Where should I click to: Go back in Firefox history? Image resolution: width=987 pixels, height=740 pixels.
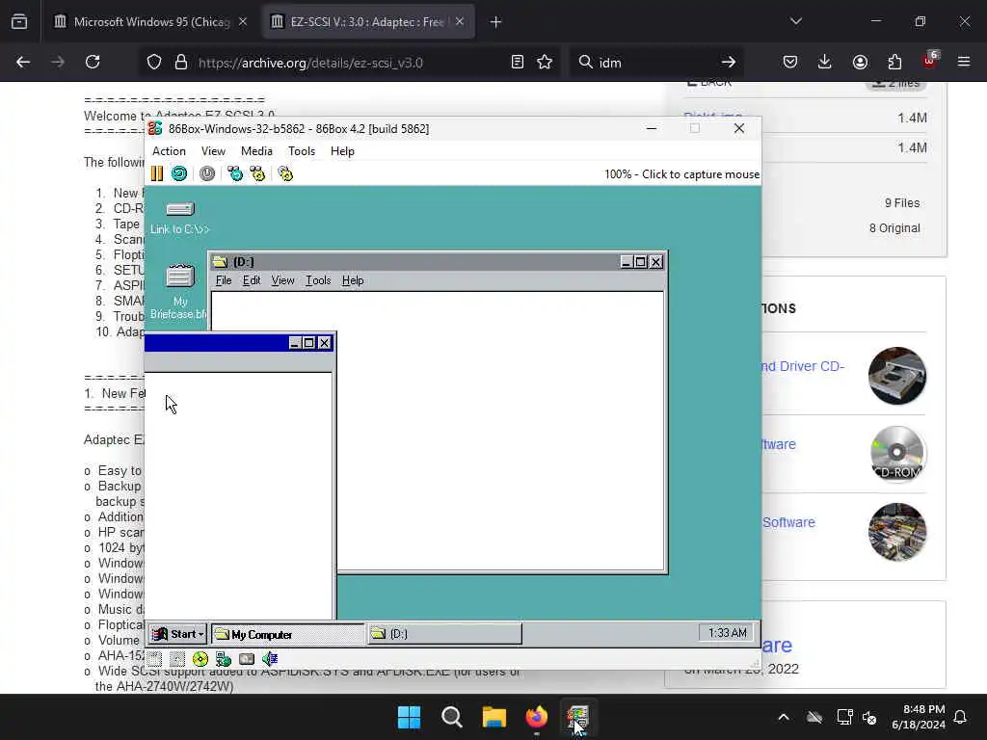(23, 63)
